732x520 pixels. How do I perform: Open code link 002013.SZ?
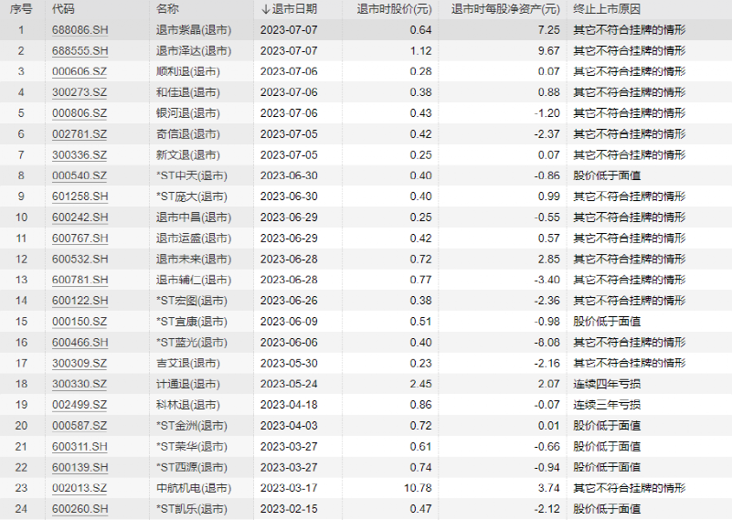[80, 488]
